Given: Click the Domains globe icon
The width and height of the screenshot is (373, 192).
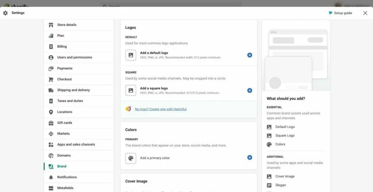Looking at the screenshot, I should point(51,156).
